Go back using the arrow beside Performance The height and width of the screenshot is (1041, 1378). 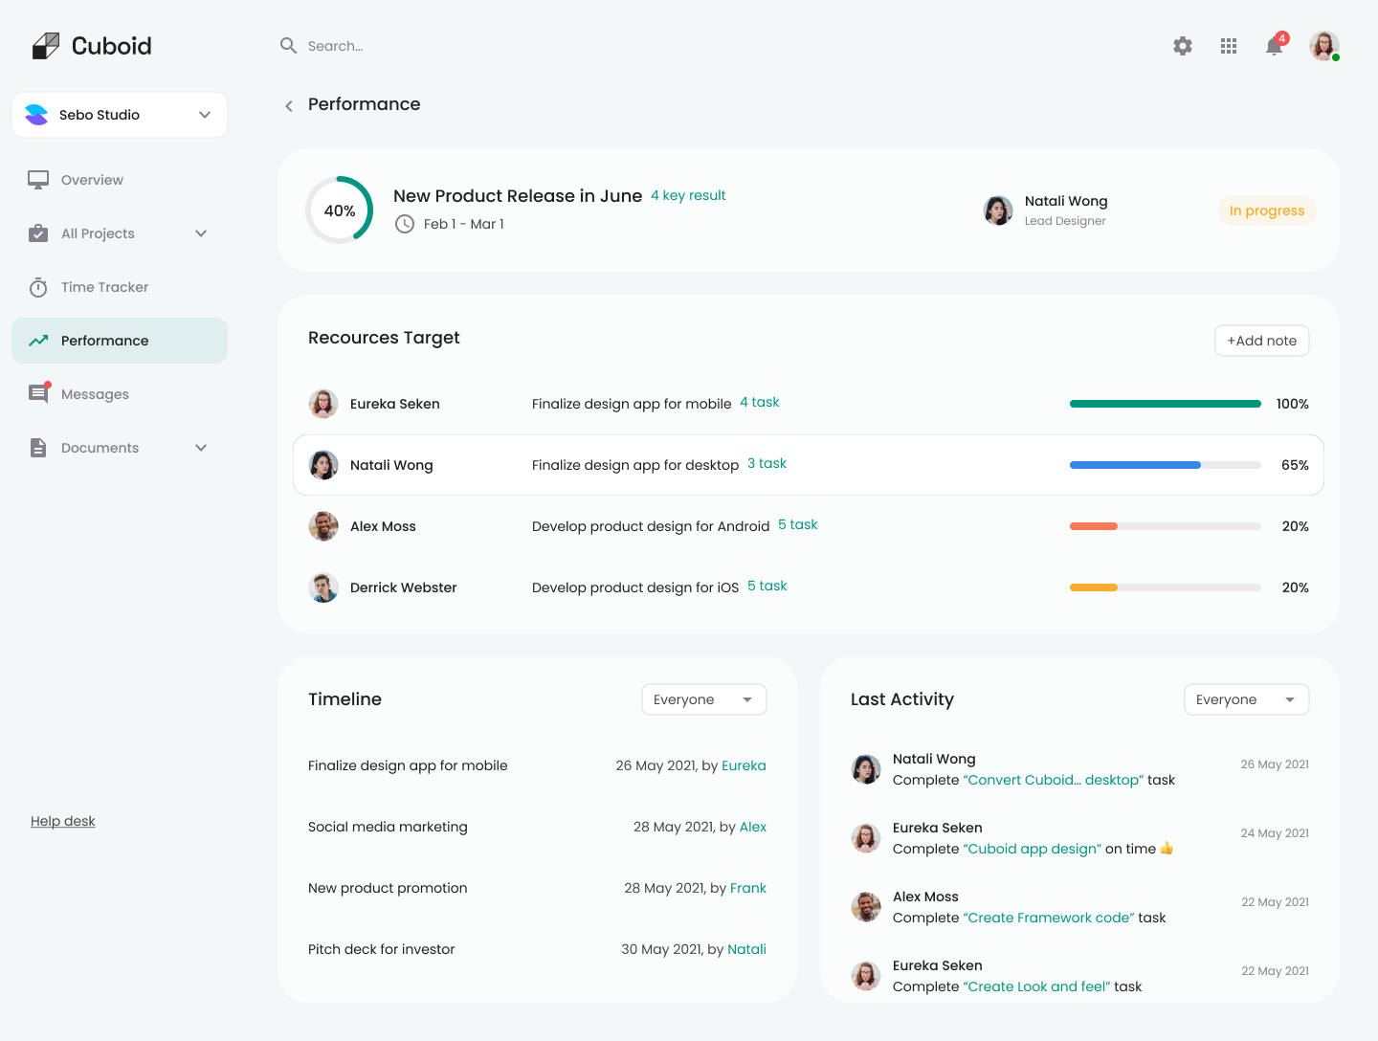(x=289, y=105)
